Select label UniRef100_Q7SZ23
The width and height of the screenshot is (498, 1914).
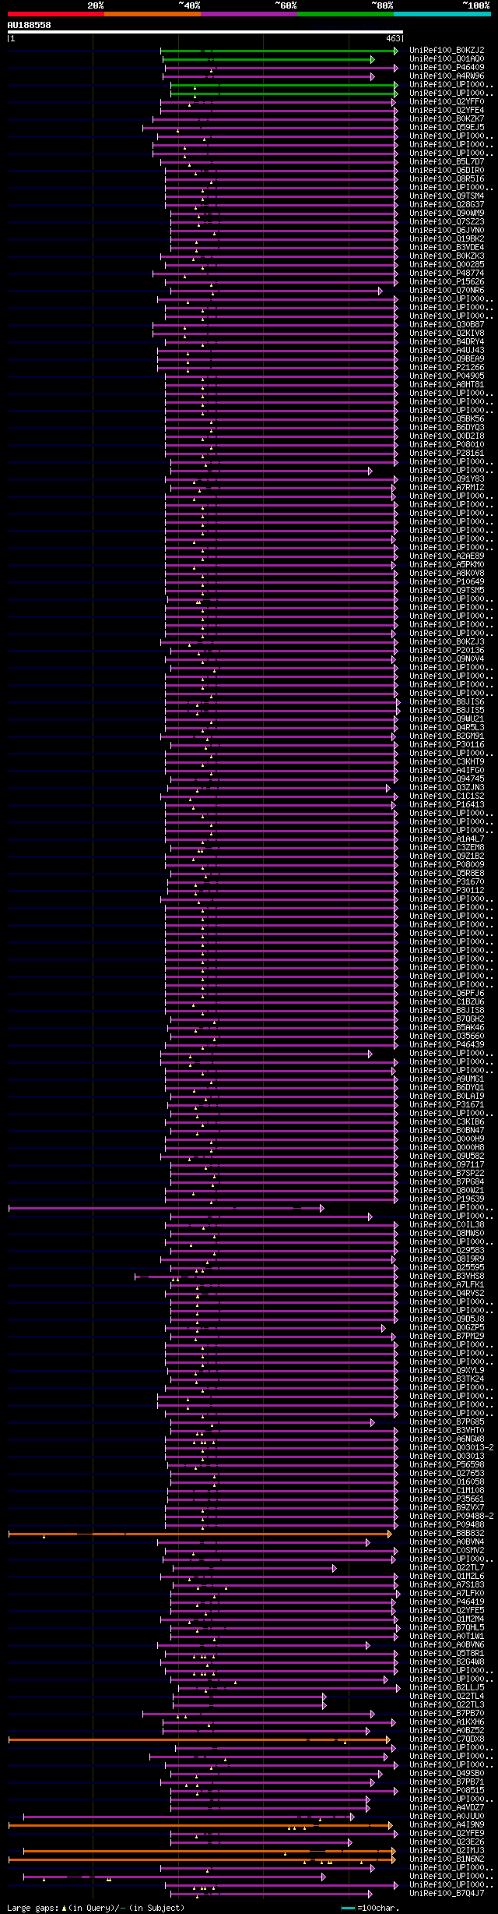click(x=447, y=221)
